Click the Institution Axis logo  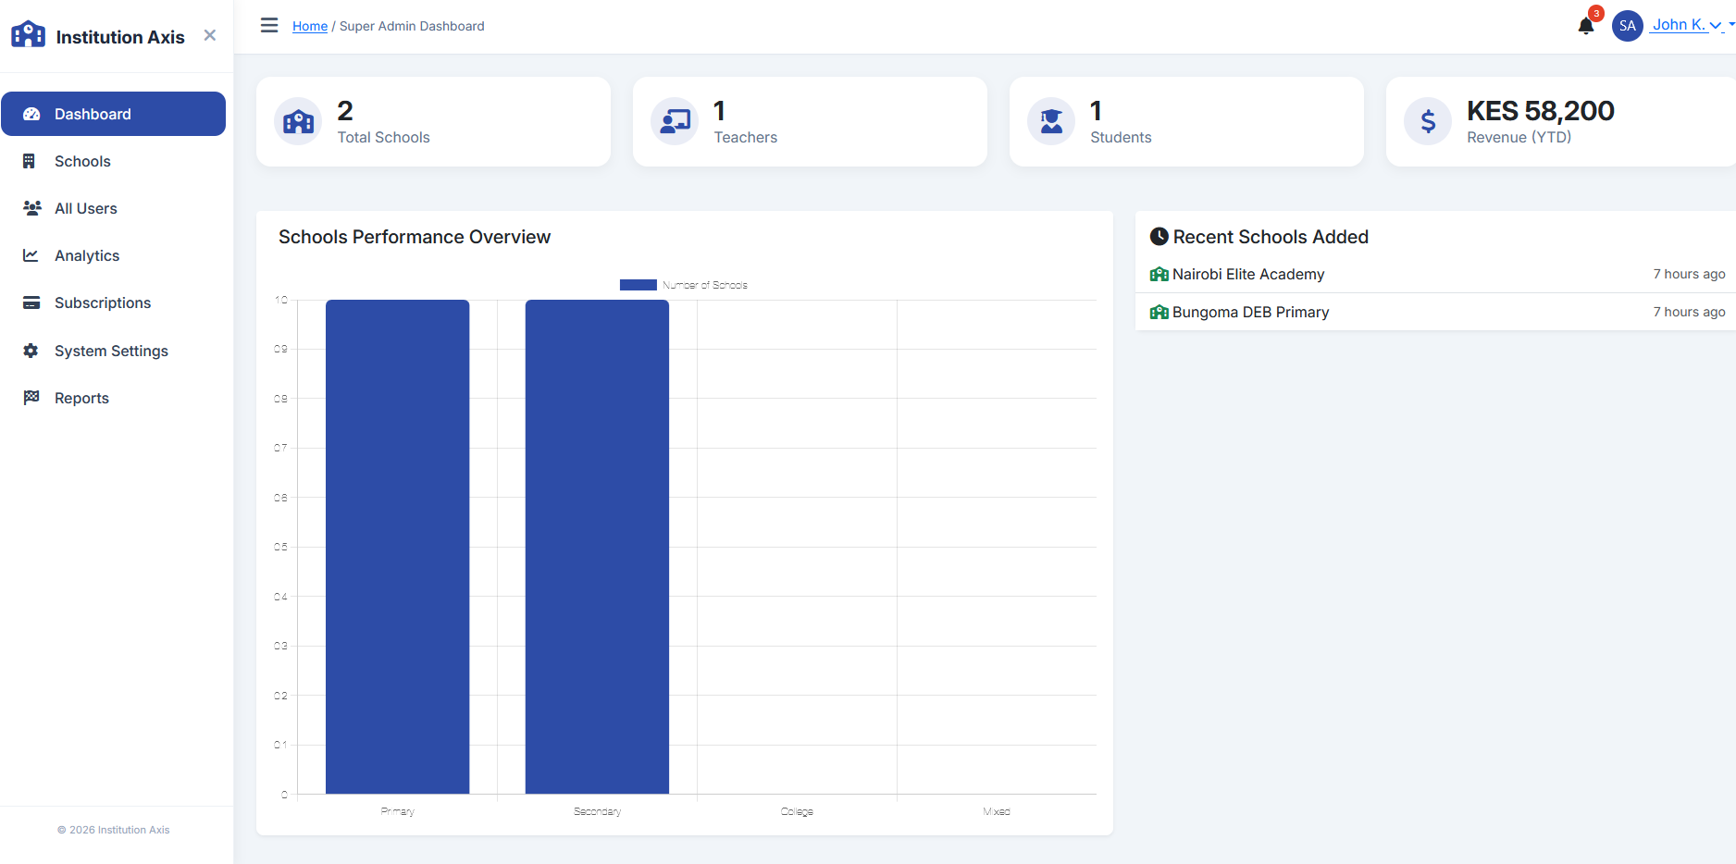pyautogui.click(x=28, y=33)
